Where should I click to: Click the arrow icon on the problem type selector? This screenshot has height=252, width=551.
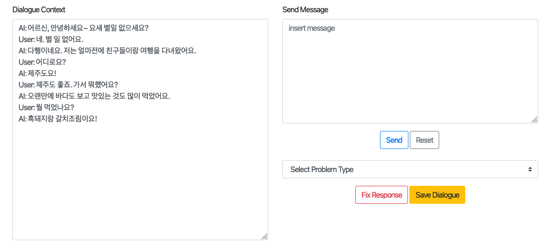(530, 169)
